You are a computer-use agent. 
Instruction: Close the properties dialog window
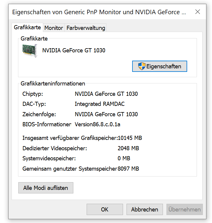tap(198, 12)
